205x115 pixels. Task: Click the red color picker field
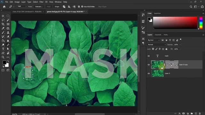[x=175, y=23]
